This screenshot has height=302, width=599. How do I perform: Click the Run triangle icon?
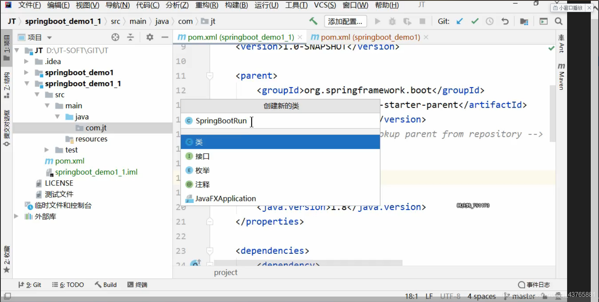[x=377, y=21]
